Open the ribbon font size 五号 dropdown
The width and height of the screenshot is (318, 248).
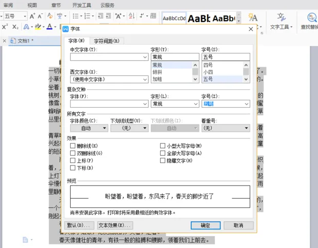pyautogui.click(x=25, y=16)
